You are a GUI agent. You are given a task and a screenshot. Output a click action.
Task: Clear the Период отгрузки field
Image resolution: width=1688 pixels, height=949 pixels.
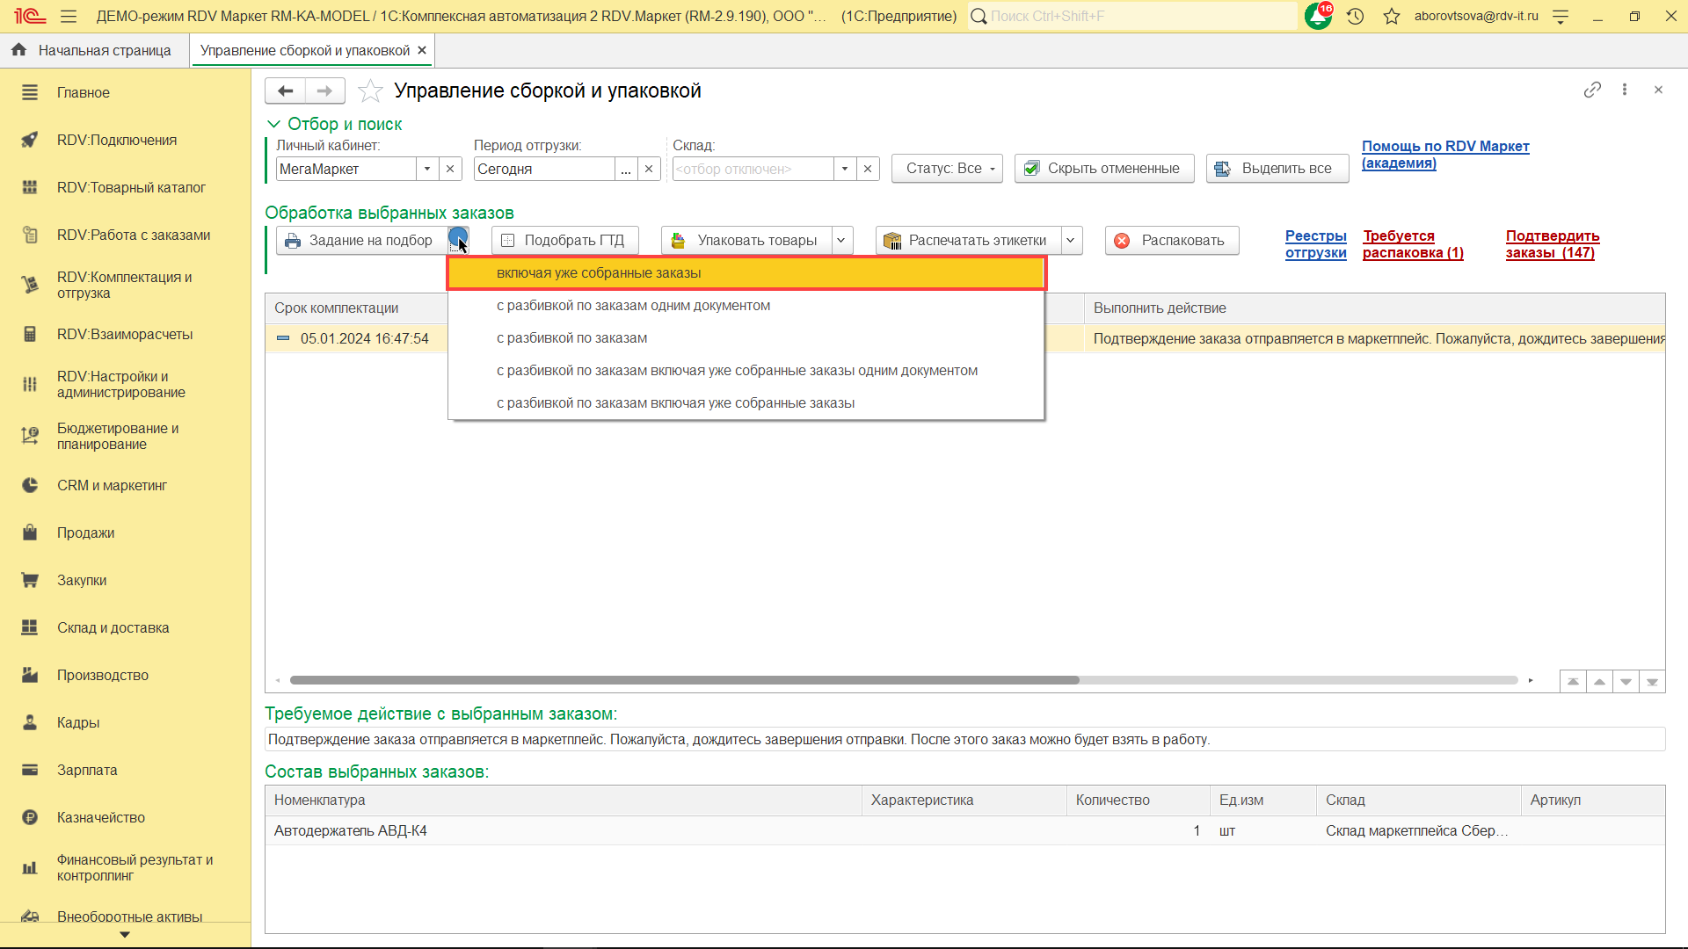coord(649,169)
